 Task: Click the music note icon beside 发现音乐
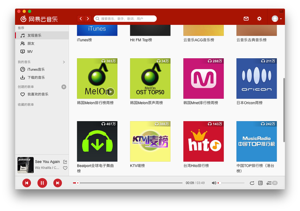(22, 36)
